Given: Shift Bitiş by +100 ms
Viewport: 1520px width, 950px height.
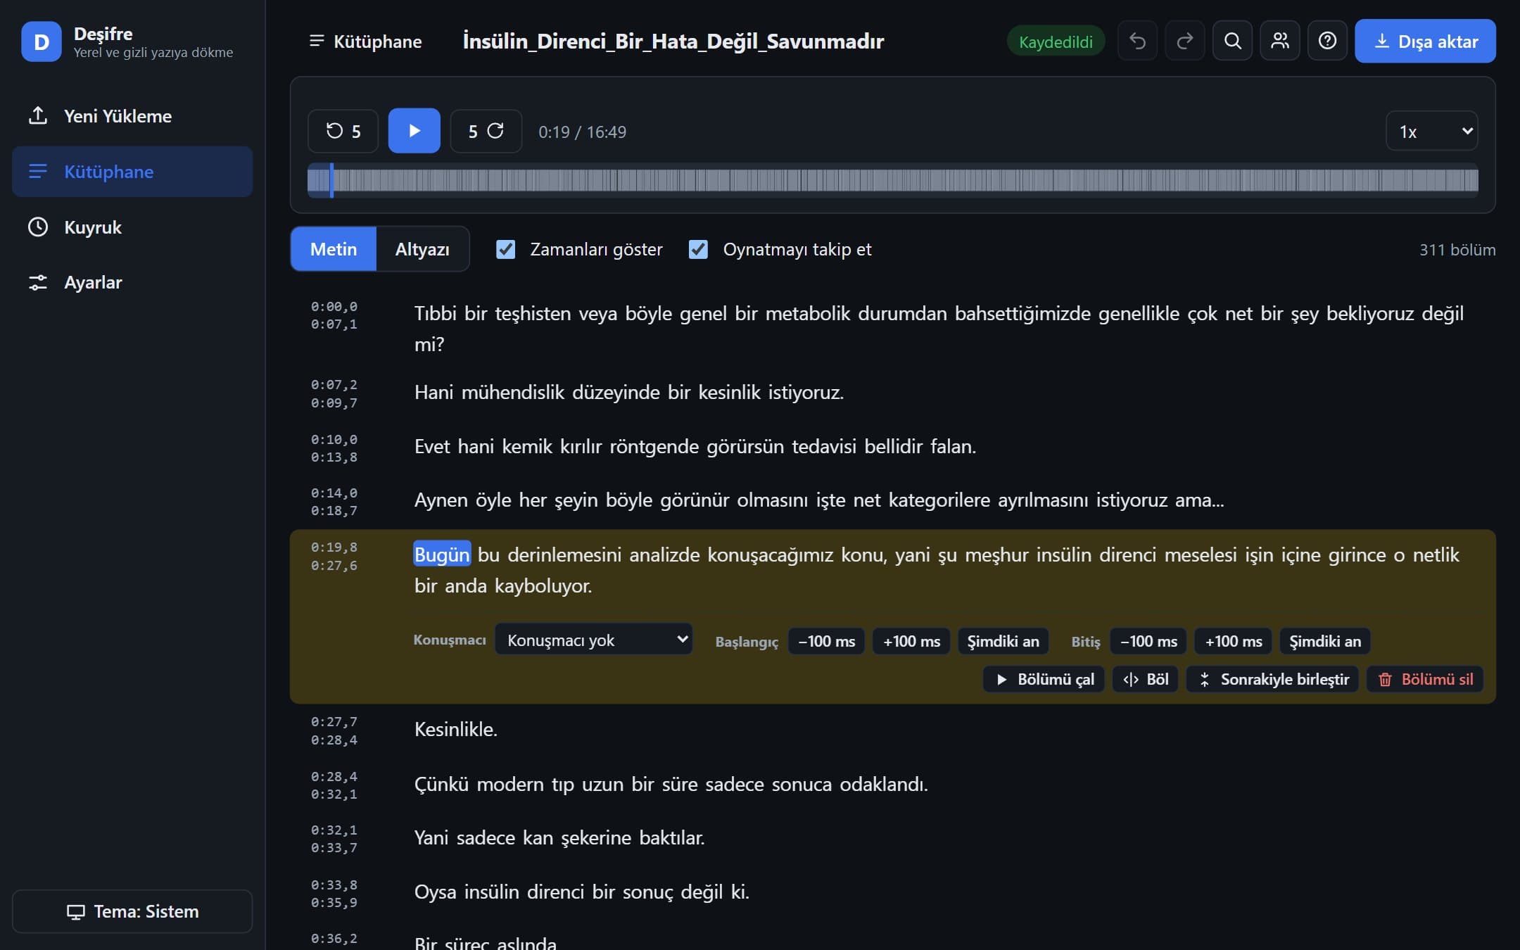Looking at the screenshot, I should [1234, 641].
